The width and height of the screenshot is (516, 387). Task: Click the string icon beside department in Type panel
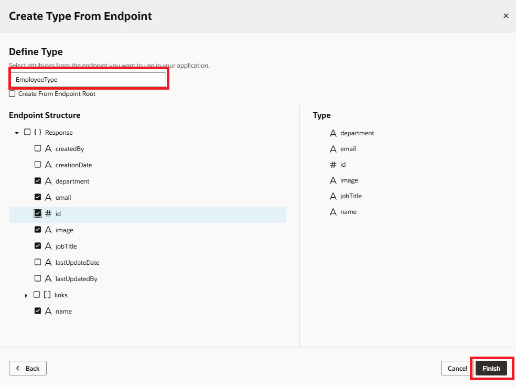pos(333,133)
